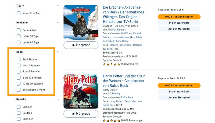Click the star rating of Harry Potter

click(112, 121)
